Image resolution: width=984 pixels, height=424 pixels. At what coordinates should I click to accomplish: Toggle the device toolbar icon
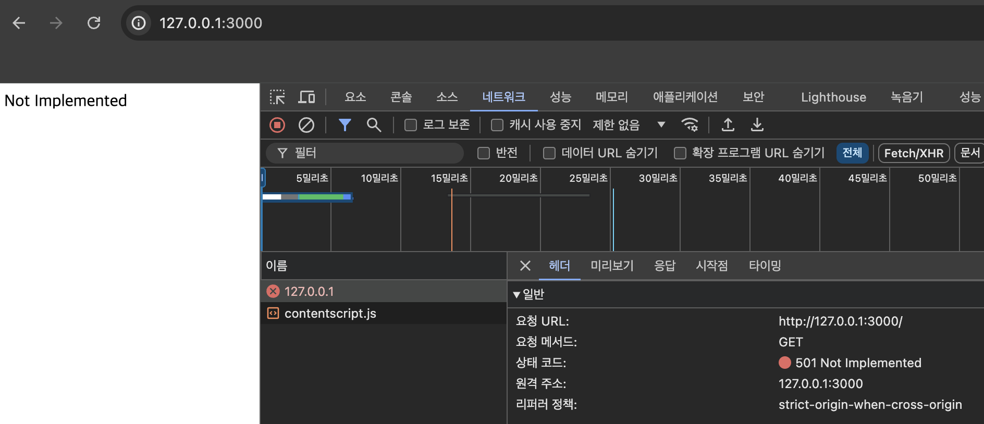306,97
